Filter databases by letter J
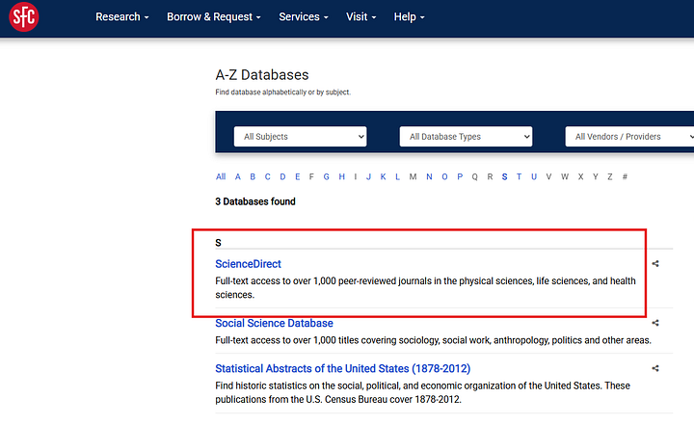The height and width of the screenshot is (425, 694). pyautogui.click(x=368, y=176)
